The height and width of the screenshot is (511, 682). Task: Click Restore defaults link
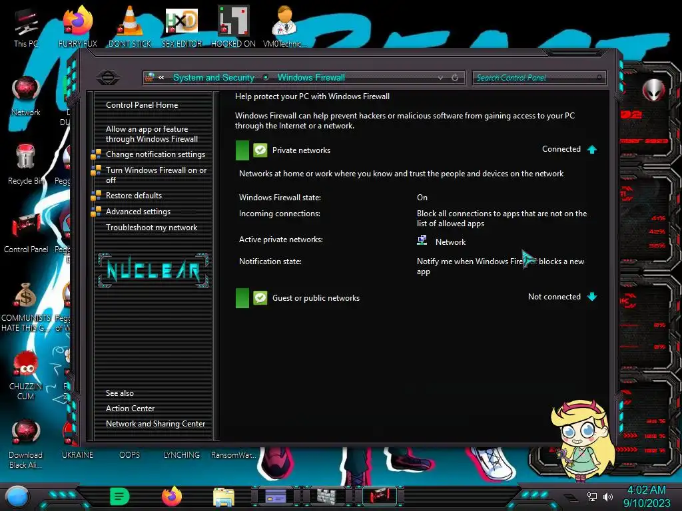(x=133, y=196)
